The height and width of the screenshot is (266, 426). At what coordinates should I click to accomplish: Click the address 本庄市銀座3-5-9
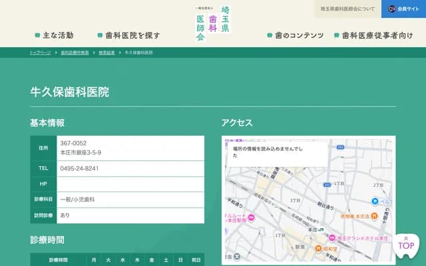pos(81,153)
